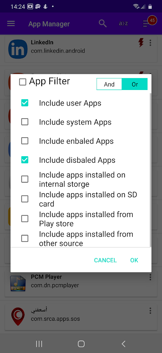Image resolution: width=162 pixels, height=353 pixels.
Task: Toggle the App Filter master checkbox
Action: [x=23, y=82]
